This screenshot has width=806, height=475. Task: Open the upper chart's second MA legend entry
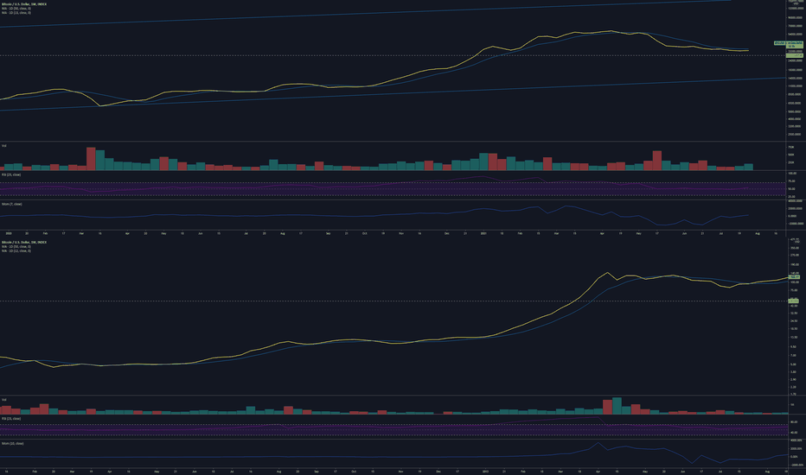click(x=16, y=13)
